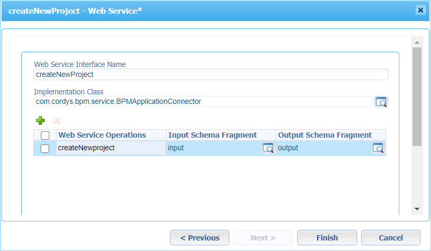The height and width of the screenshot is (251, 431).
Task: Click the Finish button
Action: 327,238
